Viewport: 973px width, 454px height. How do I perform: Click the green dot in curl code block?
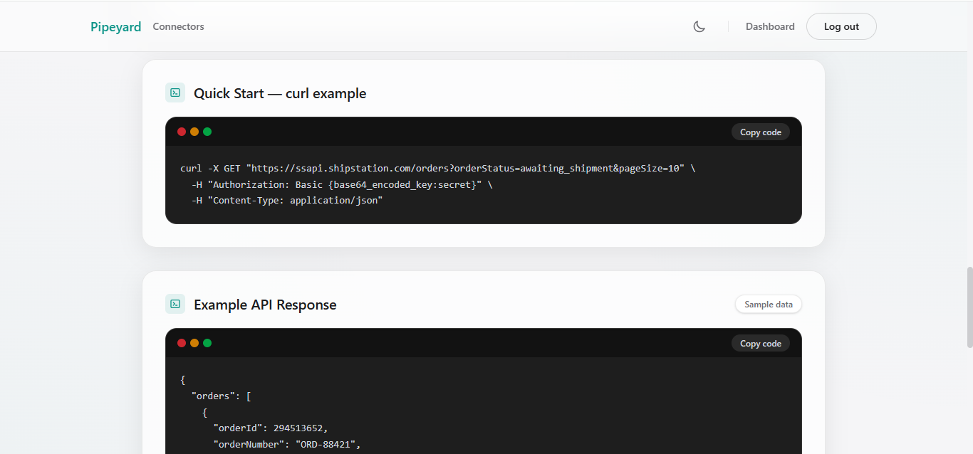[x=207, y=132]
